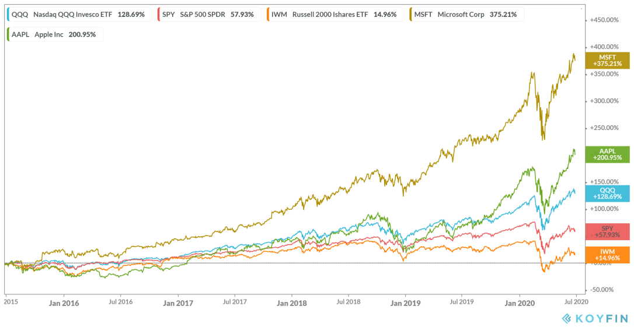Click the MSFT +375.21% axis tag
634x327 pixels.
pyautogui.click(x=609, y=59)
